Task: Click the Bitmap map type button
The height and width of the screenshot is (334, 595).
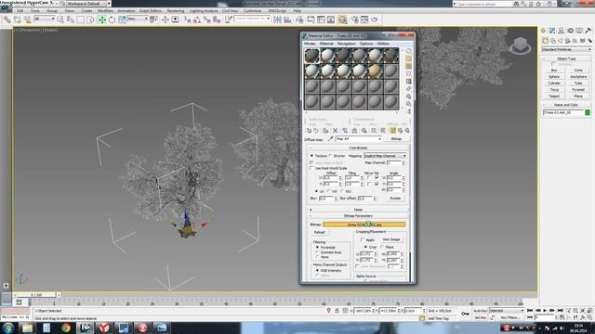Action: point(396,139)
